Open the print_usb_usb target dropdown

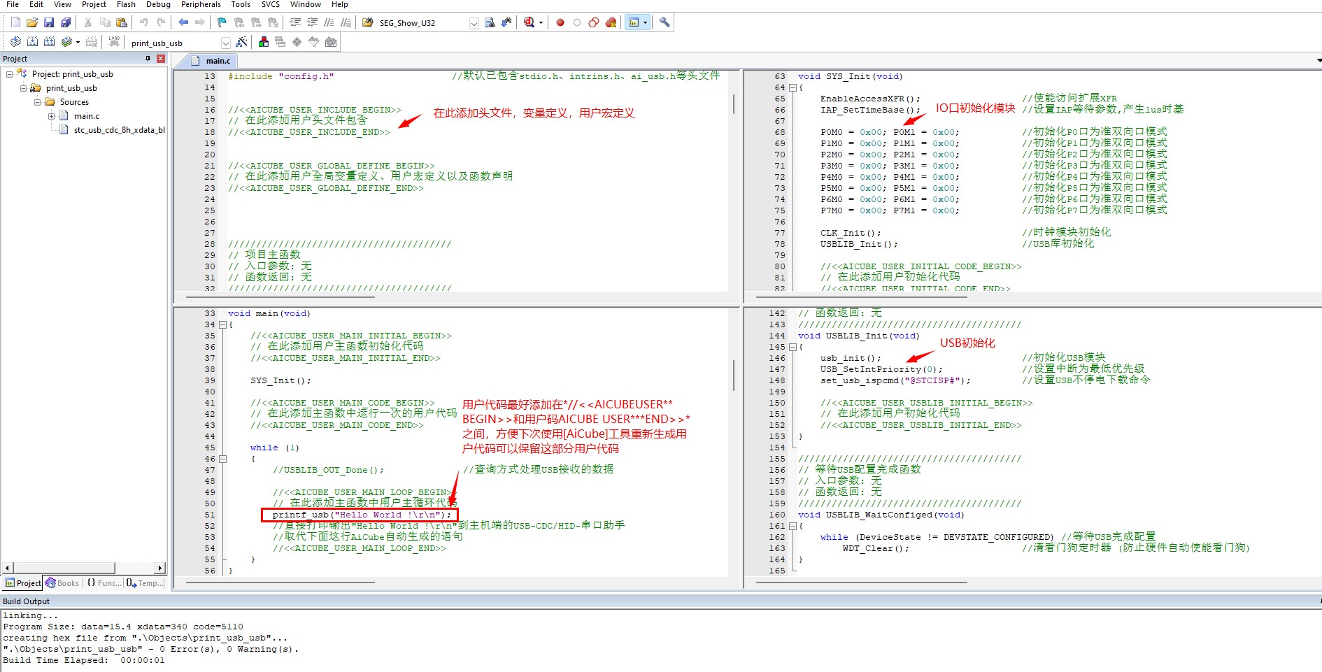click(x=225, y=43)
